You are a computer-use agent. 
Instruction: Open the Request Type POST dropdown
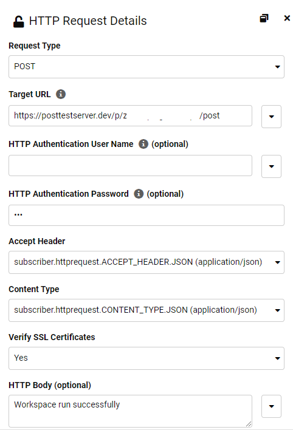(146, 67)
